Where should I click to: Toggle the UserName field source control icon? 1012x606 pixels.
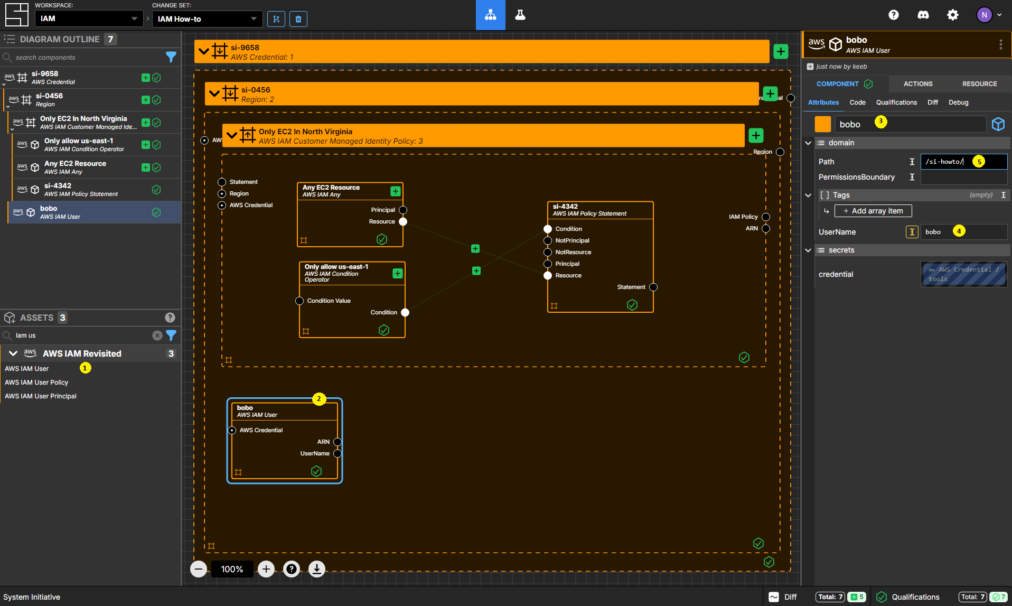[x=912, y=232]
